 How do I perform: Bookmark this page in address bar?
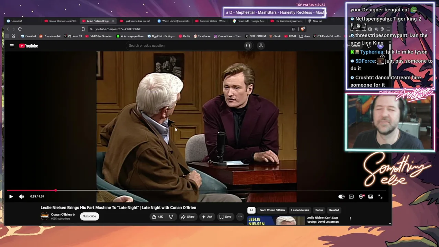[83, 29]
